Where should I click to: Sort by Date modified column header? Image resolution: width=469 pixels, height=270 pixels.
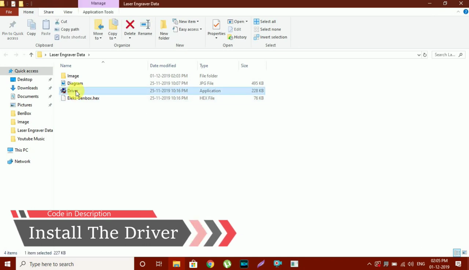pos(173,65)
